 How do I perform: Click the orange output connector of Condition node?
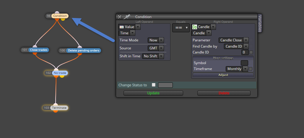tap(57, 19)
